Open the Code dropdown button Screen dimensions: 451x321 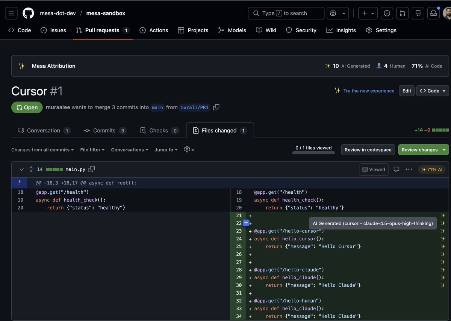[433, 91]
